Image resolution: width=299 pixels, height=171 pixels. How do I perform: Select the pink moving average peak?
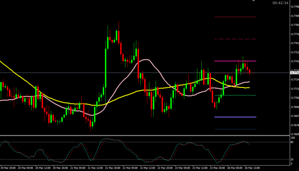144,60
